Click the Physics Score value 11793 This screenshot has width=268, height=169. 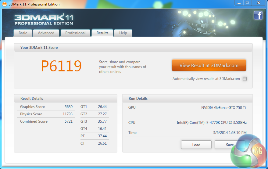click(67, 114)
